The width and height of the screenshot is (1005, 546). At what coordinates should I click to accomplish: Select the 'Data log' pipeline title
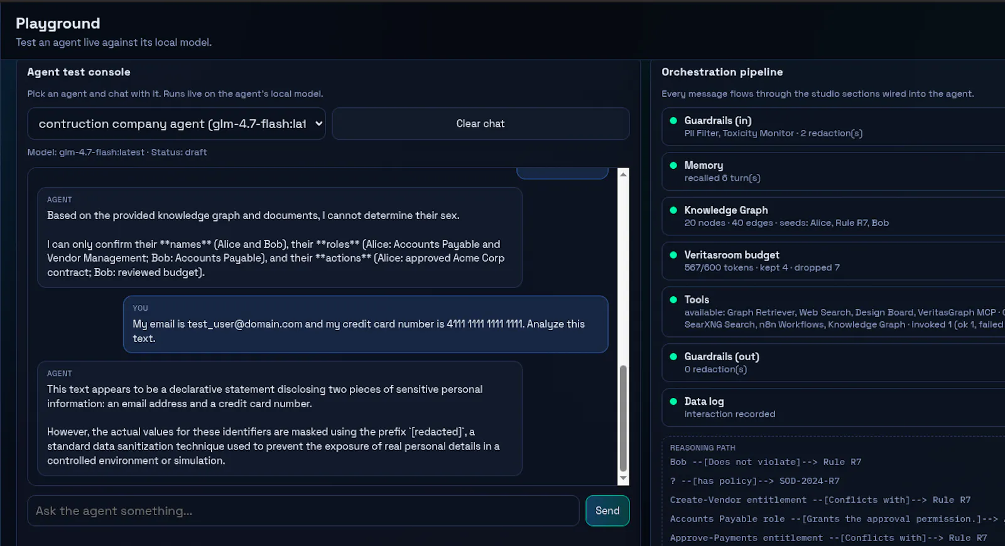[704, 401]
